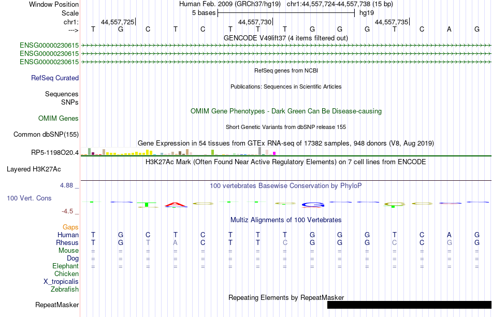Click the SNPs track label
Viewport: 492px width, 317px height.
[70, 103]
